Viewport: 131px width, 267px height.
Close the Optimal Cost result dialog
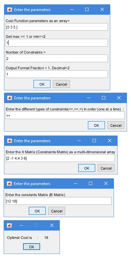click(x=52, y=225)
